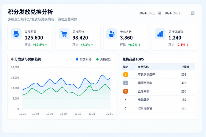
Task: Click the +8.3% 环比 change
Action: pos(85,45)
